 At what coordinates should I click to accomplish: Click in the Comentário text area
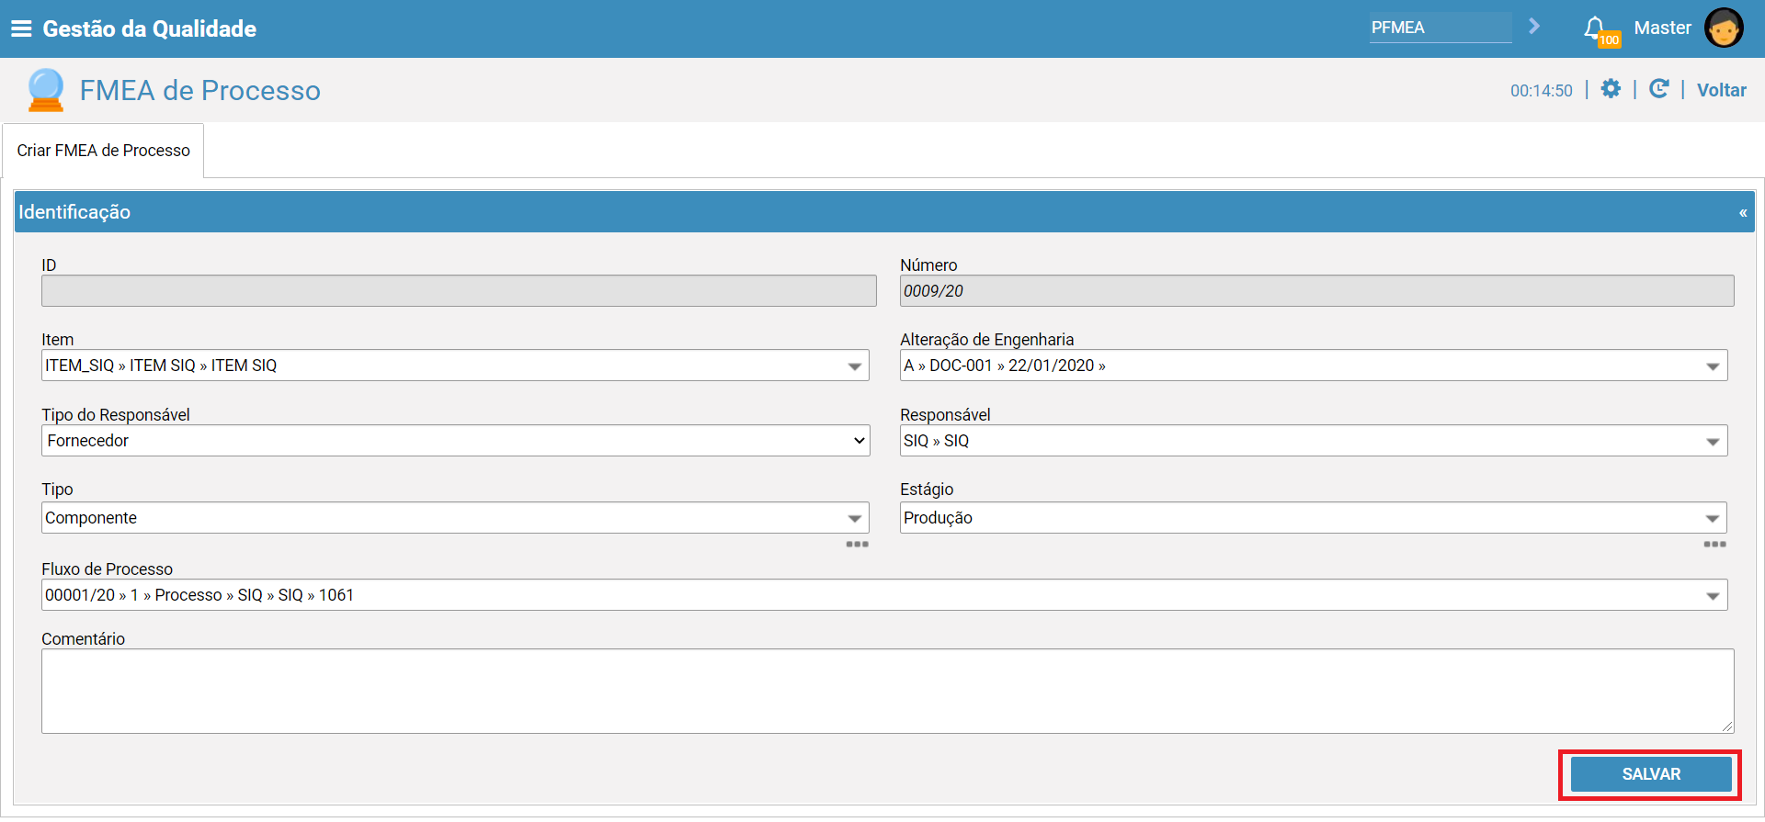887,692
